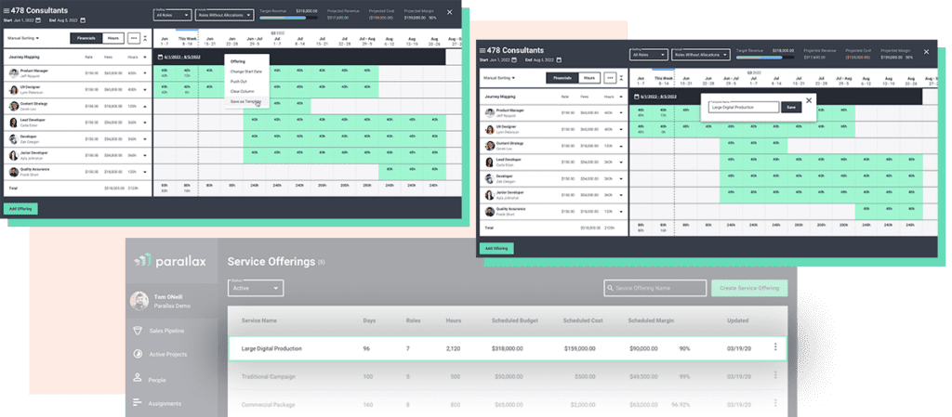952x417 pixels.
Task: Open the All Roles dropdown in the left planner
Action: (x=172, y=15)
